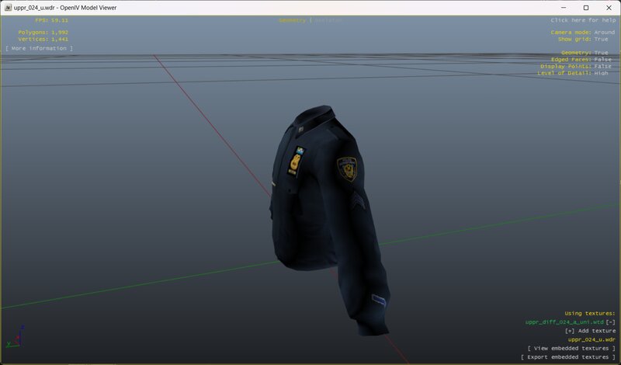Click the Polygons: 1,992 statistic
This screenshot has width=621, height=365.
coord(43,33)
